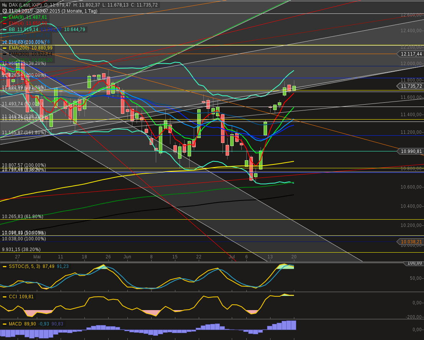This screenshot has width=424, height=340.
Task: Click the -200,00 CCI scale label
Action: [x=414, y=317]
